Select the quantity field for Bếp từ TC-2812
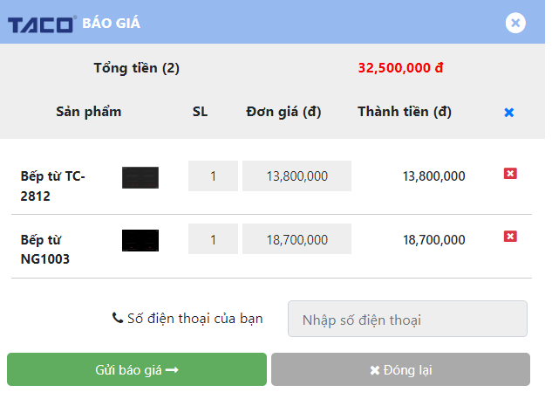 coord(213,175)
